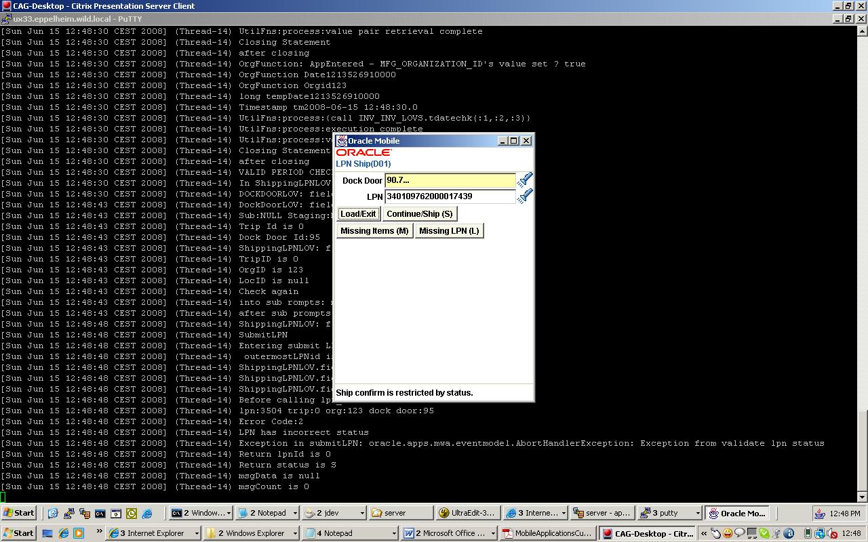Screen dimensions: 868x542
Task: Click the battery icon in the system tray
Action: pos(808,533)
